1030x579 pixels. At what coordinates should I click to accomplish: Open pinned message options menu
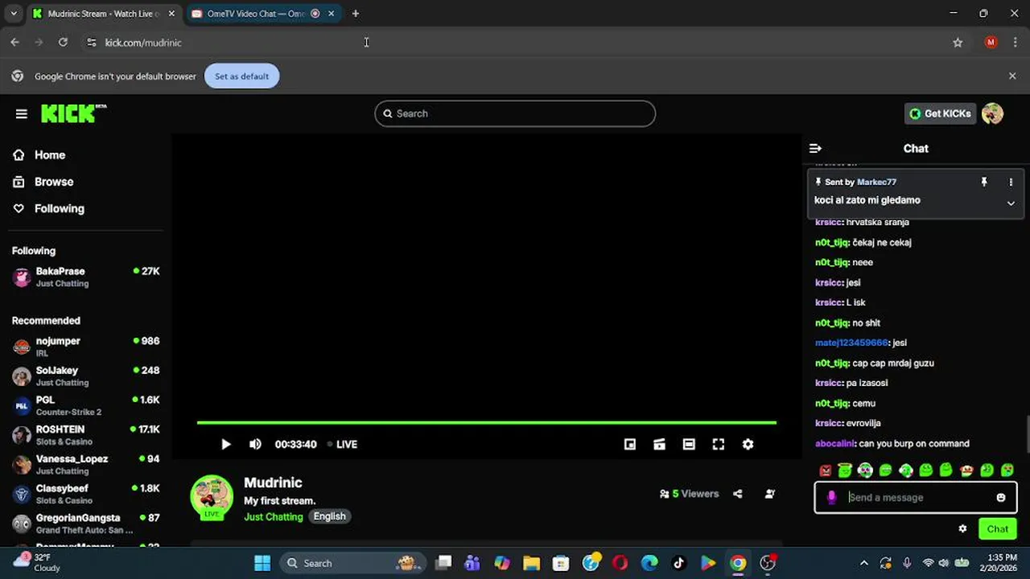(1011, 183)
